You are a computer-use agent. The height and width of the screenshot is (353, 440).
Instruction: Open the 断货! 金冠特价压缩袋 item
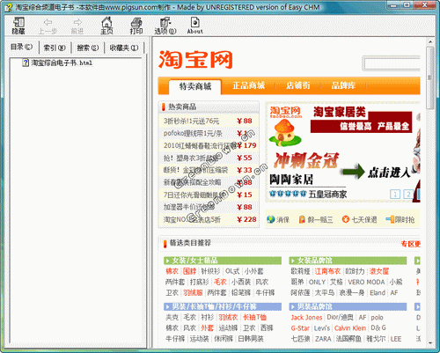click(195, 170)
